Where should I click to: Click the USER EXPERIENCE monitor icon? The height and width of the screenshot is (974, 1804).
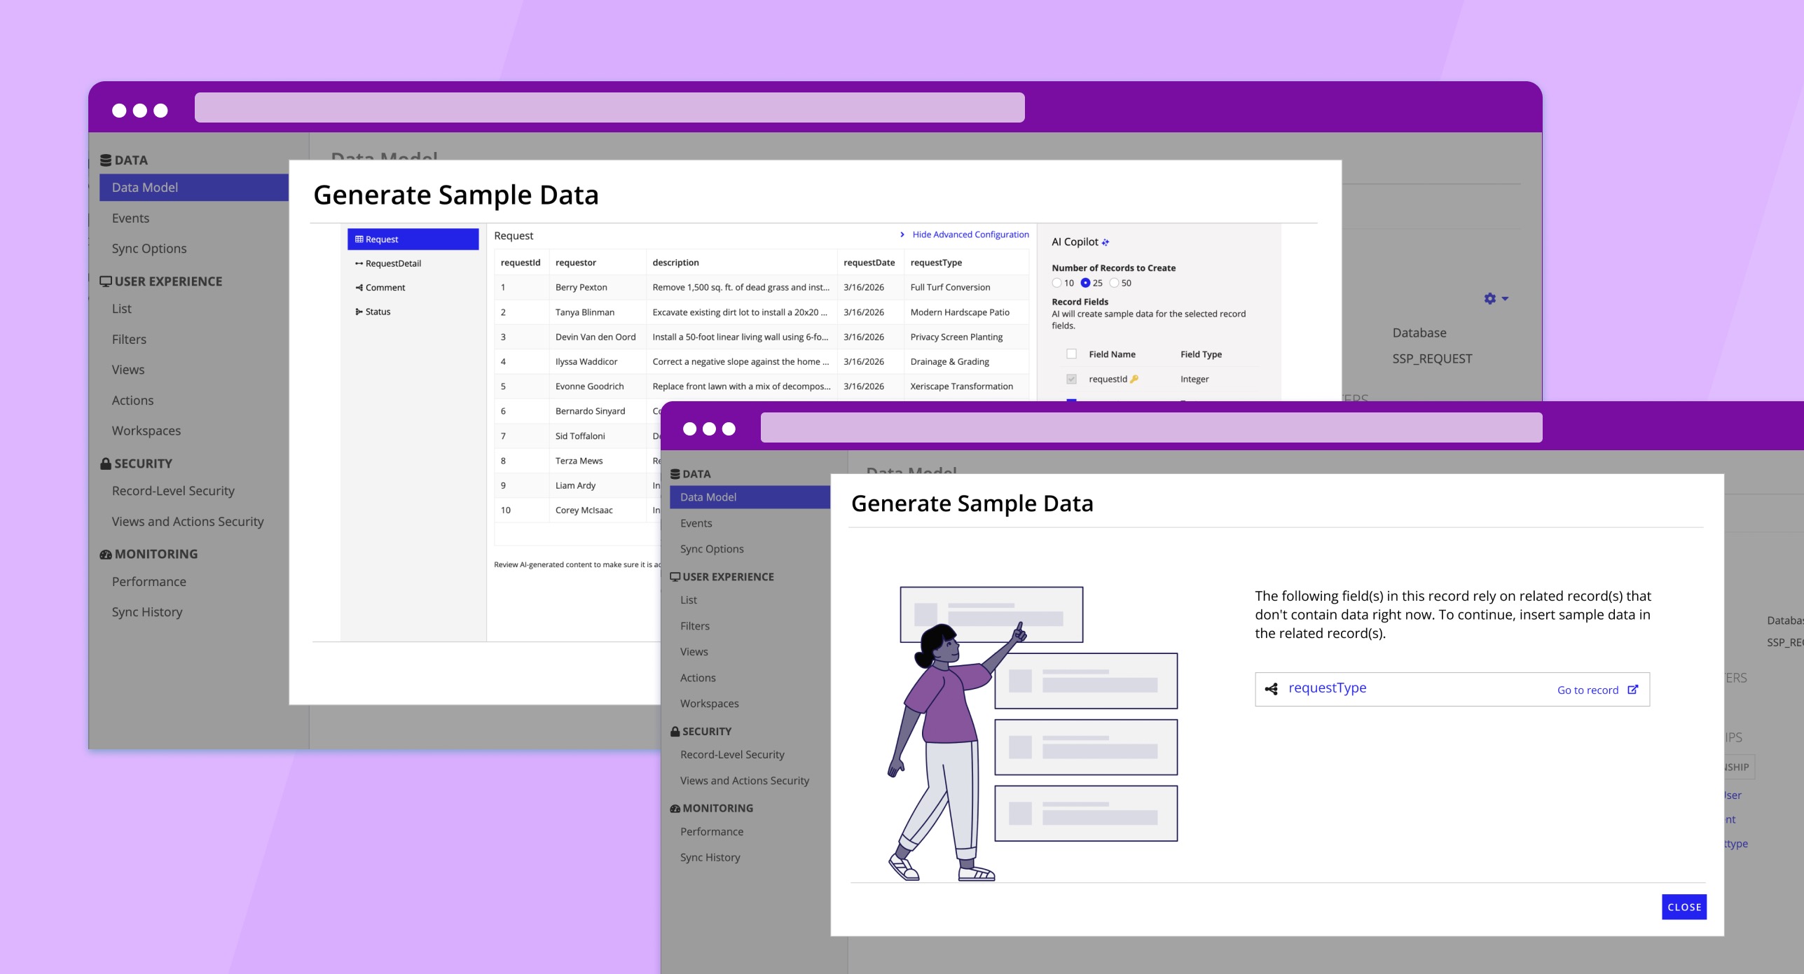point(106,281)
